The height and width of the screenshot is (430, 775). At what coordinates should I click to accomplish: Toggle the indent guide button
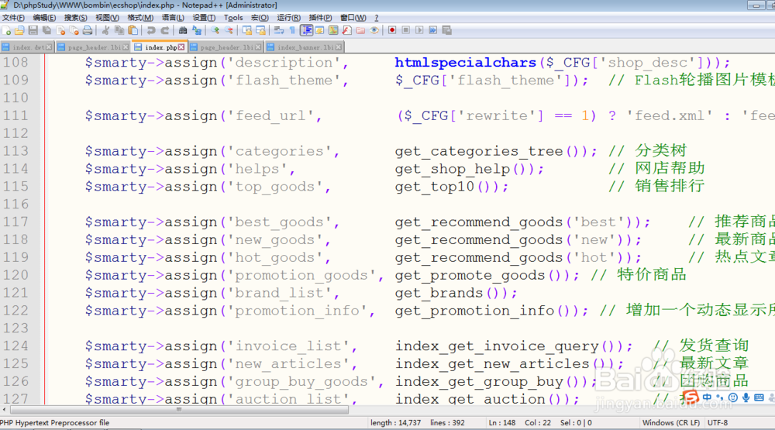(306, 30)
